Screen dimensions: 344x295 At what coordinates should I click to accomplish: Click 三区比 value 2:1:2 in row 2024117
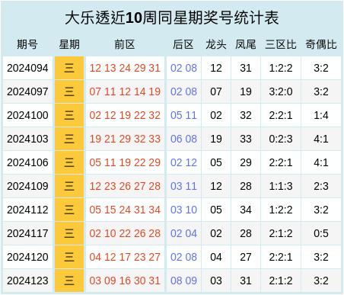click(281, 233)
